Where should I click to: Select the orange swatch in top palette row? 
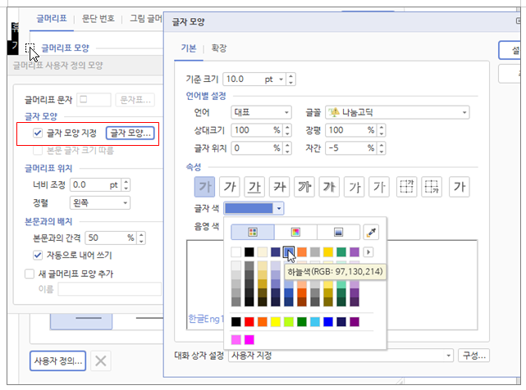302,252
